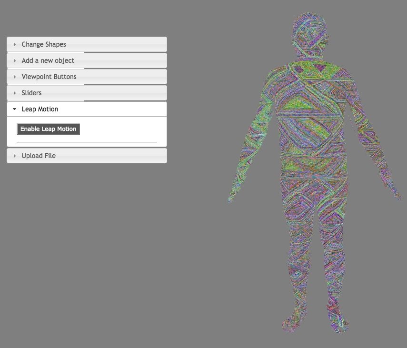Expand the Sliders section arrow icon

[x=15, y=93]
